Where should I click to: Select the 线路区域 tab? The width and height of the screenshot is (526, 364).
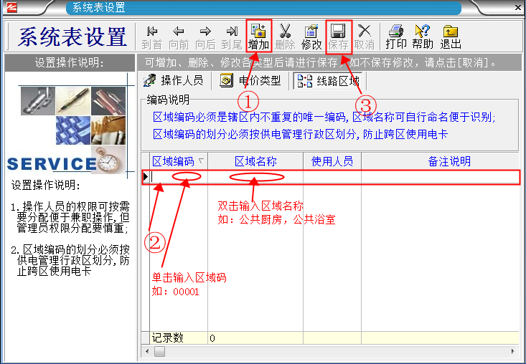point(329,80)
